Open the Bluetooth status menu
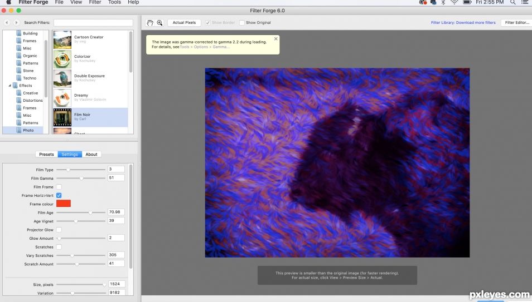 click(443, 2)
